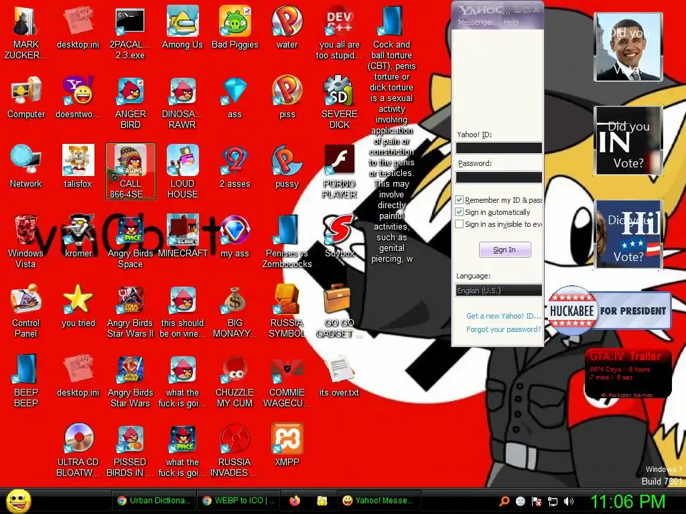This screenshot has width=686, height=514.
Task: Launch Firefox from the taskbar
Action: [295, 501]
